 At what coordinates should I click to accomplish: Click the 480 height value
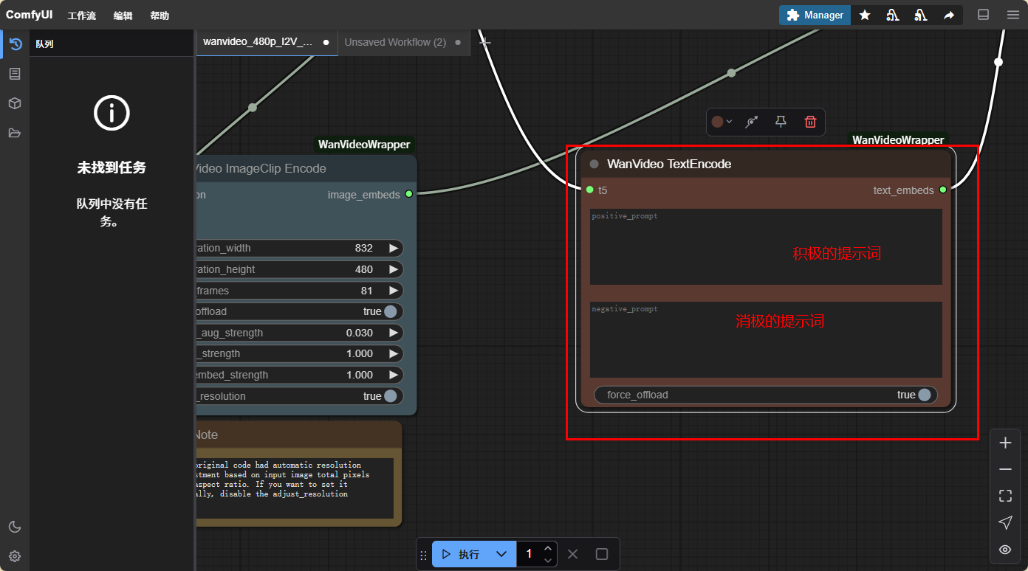[363, 269]
